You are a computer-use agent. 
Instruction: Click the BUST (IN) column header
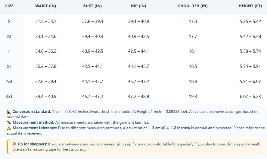pos(92,6)
